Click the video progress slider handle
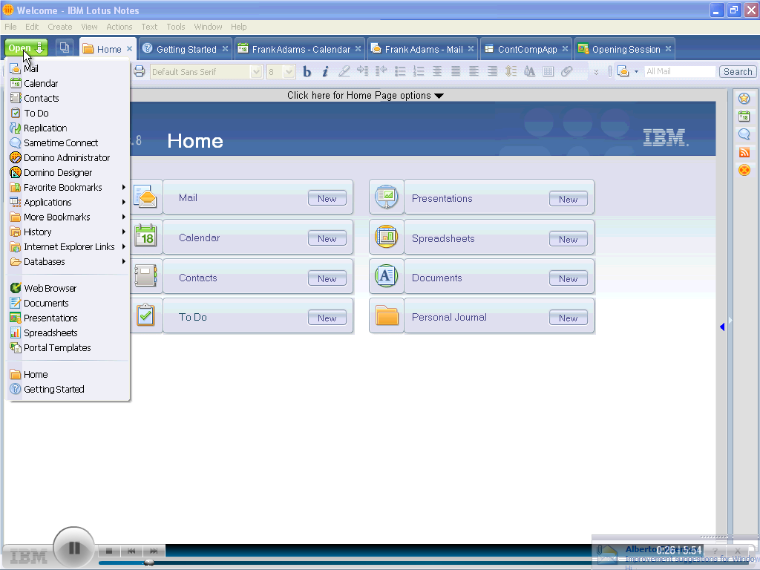The image size is (760, 570). (x=149, y=563)
